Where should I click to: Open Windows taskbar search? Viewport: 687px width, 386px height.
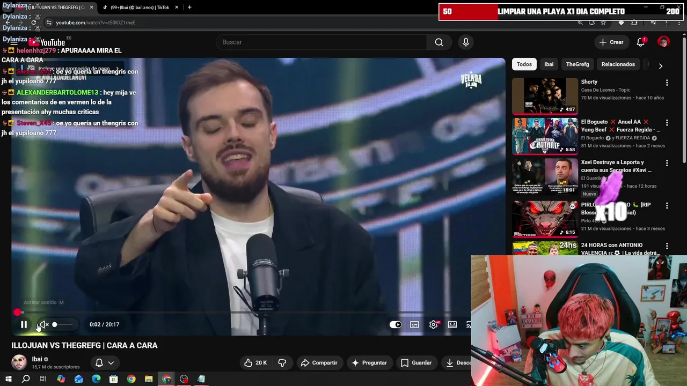[x=26, y=379]
